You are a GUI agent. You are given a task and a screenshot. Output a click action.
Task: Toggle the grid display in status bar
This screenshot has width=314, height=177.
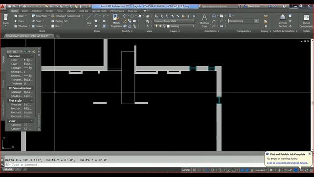(x=194, y=170)
